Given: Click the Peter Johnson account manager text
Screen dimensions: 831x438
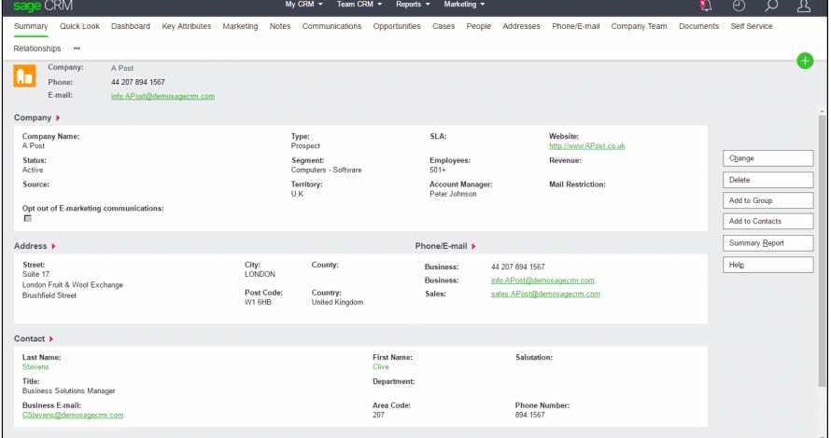Looking at the screenshot, I should tap(453, 194).
